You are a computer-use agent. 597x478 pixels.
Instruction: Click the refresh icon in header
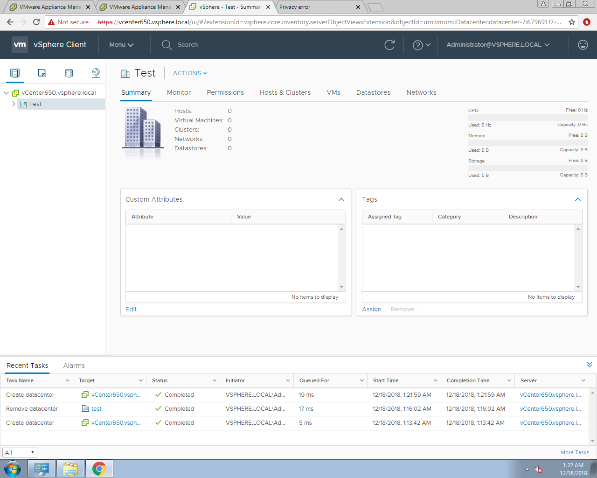[389, 45]
